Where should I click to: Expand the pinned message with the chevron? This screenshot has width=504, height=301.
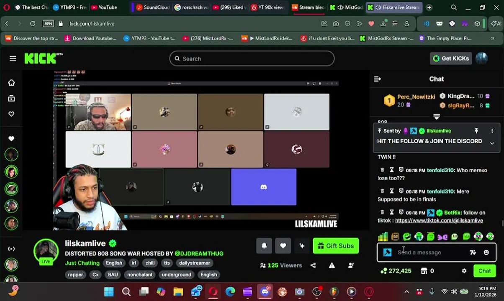[x=492, y=143]
